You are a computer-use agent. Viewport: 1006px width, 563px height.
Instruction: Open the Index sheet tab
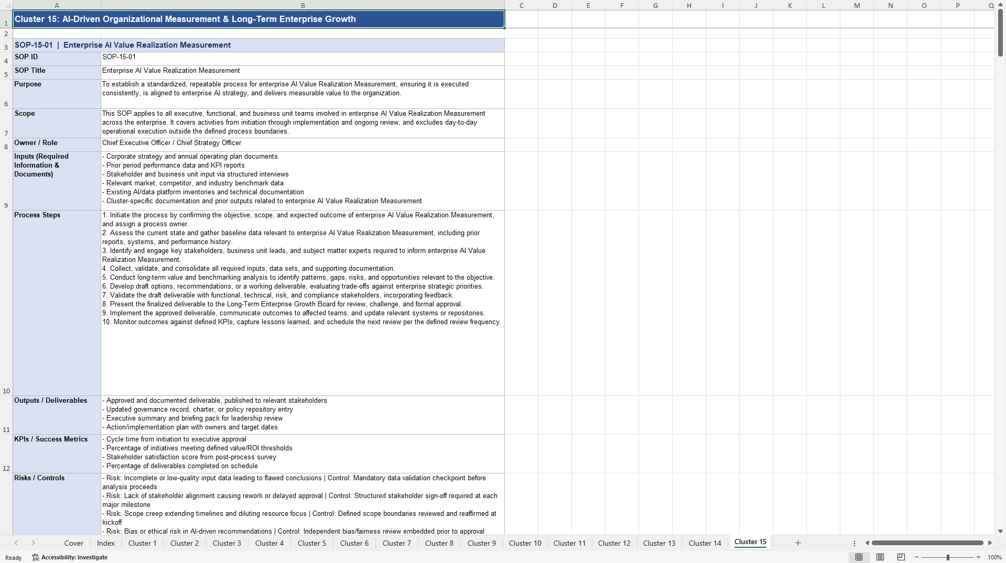(106, 543)
